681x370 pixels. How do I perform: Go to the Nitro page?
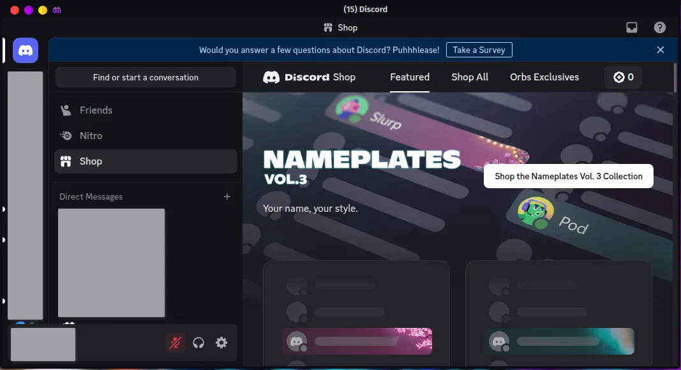click(x=91, y=136)
